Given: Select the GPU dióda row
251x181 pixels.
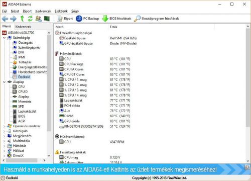Looking at the screenshot, I should (95, 121).
